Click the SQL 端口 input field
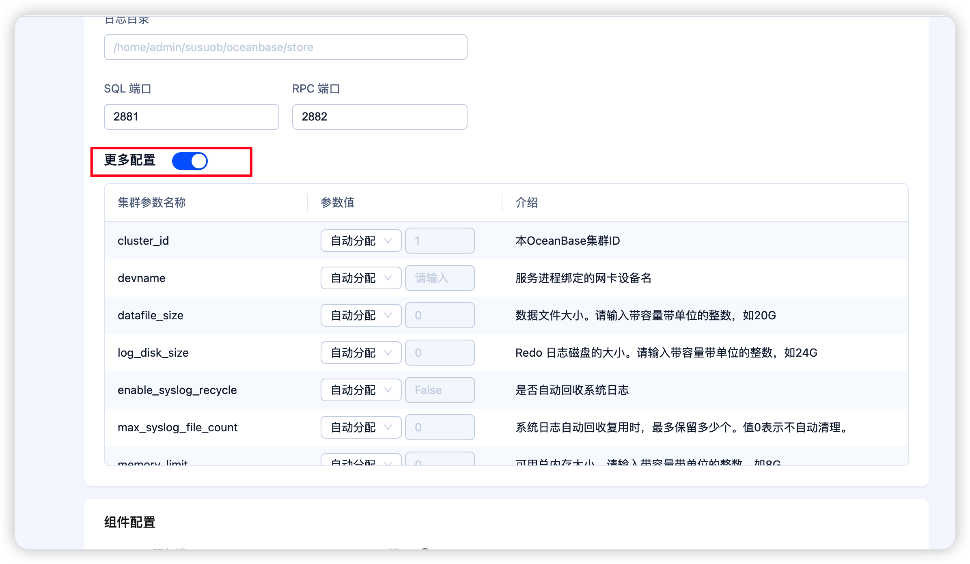The image size is (970, 564). point(191,117)
